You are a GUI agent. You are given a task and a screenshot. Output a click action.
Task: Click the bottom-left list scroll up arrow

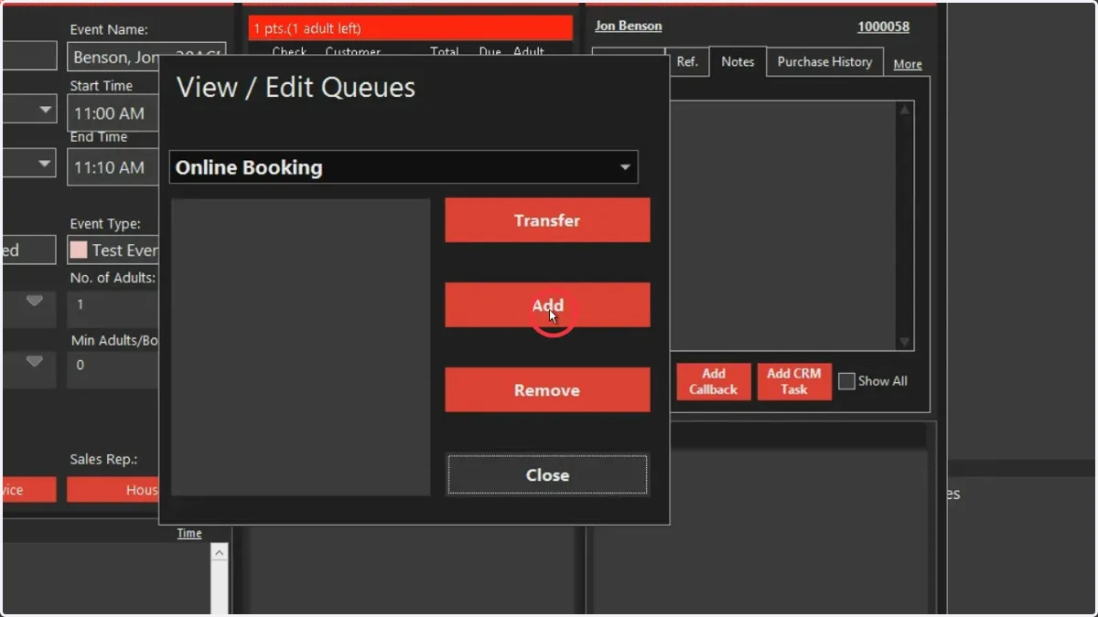pyautogui.click(x=219, y=552)
